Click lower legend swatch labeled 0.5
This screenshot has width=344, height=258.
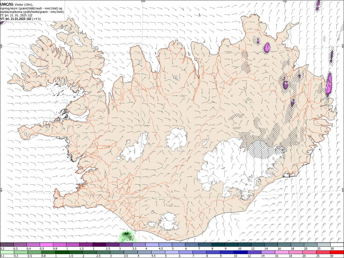click(x=34, y=252)
